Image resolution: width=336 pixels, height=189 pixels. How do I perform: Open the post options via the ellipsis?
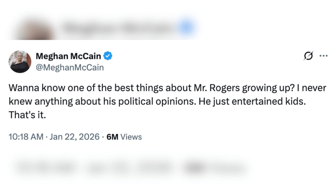tap(324, 55)
